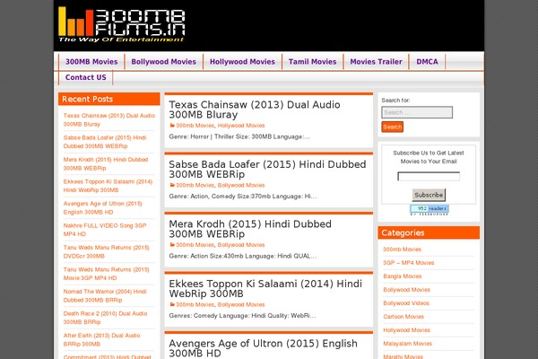The width and height of the screenshot is (538, 359).
Task: Click the 'Genre: Action Size:430mb' excerpt text
Action: pos(243,257)
